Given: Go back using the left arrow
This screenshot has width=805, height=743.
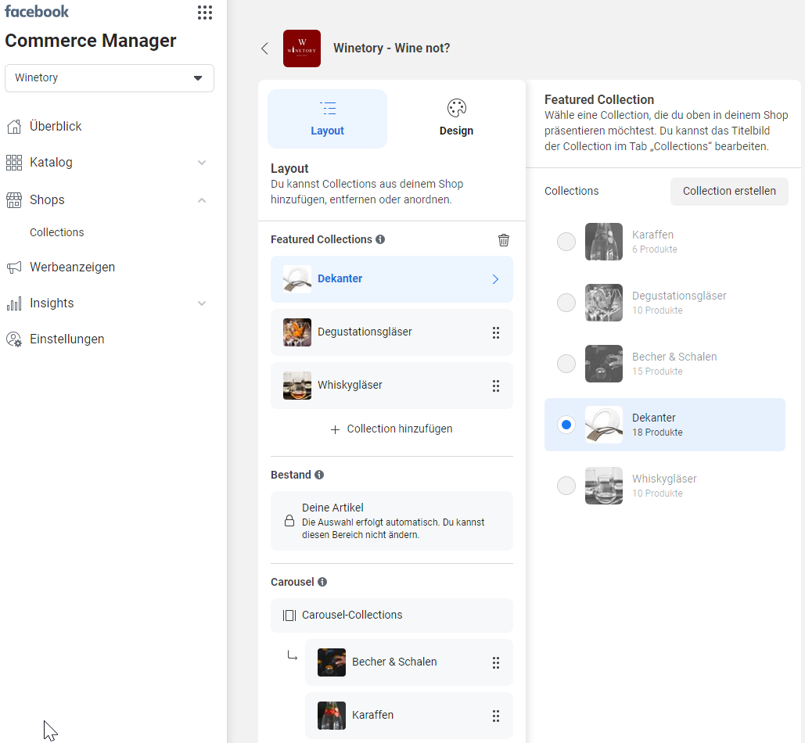Looking at the screenshot, I should tap(265, 48).
